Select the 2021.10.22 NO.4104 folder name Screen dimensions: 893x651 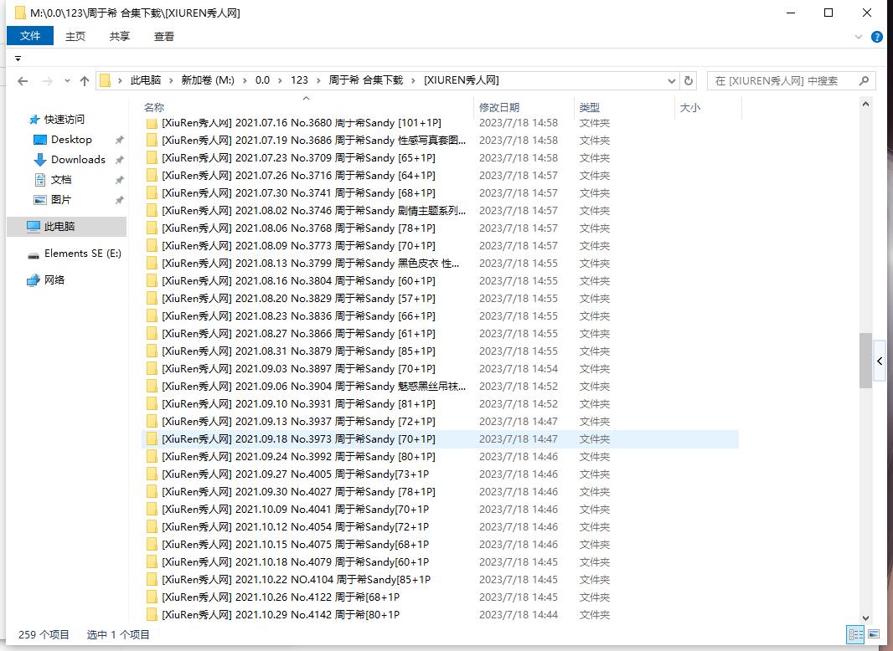pyautogui.click(x=297, y=579)
